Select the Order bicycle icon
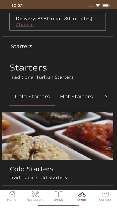Viewport: 117px width, 208px height. tap(82, 194)
